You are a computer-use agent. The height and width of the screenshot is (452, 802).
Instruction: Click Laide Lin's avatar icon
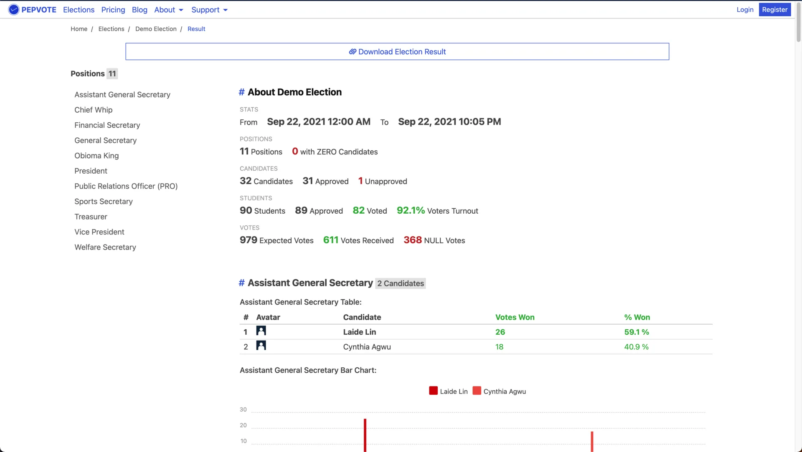(x=261, y=331)
